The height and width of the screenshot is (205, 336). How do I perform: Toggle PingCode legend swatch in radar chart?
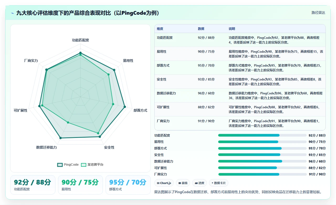60,165
